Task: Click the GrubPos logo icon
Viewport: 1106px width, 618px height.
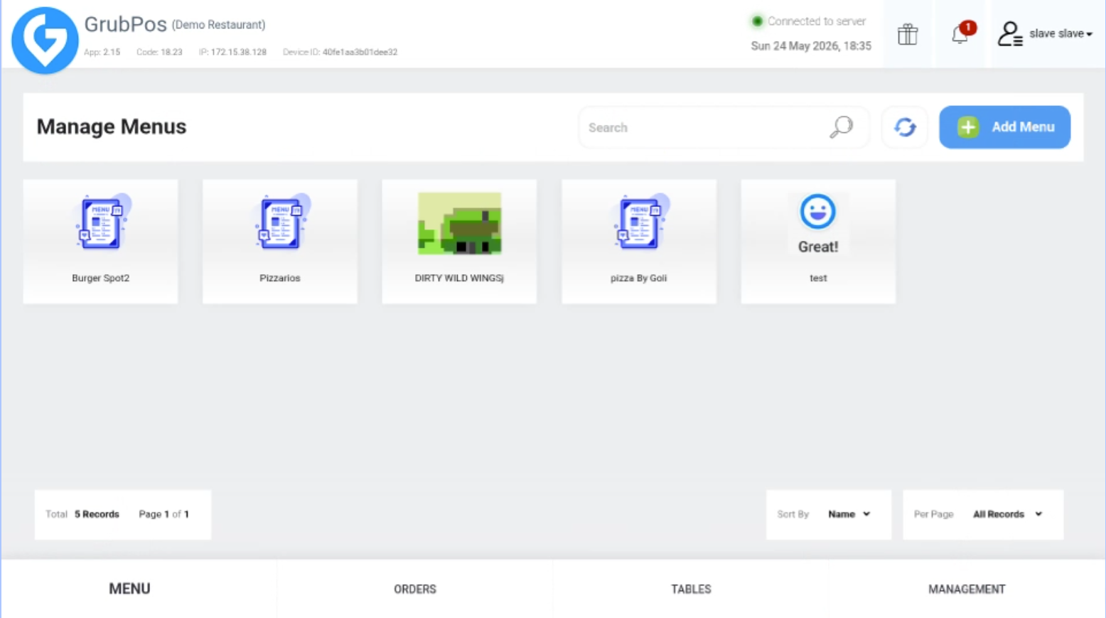Action: 45,40
